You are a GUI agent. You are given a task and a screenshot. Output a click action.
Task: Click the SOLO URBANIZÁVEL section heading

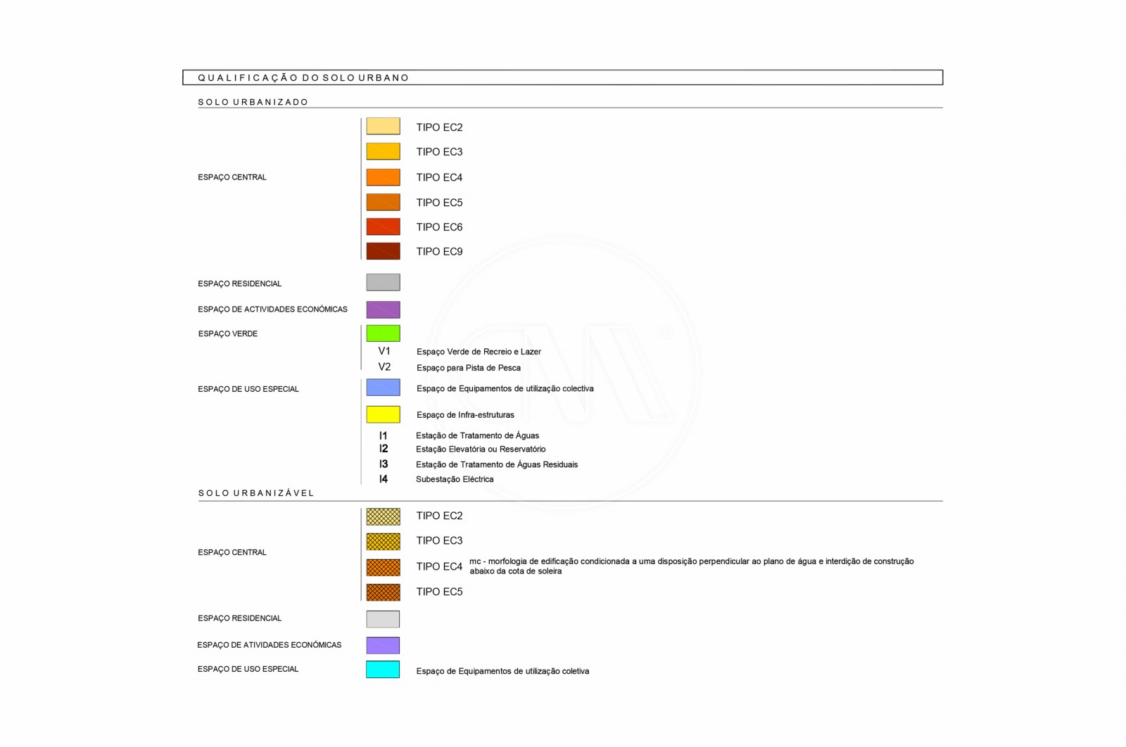pos(256,493)
